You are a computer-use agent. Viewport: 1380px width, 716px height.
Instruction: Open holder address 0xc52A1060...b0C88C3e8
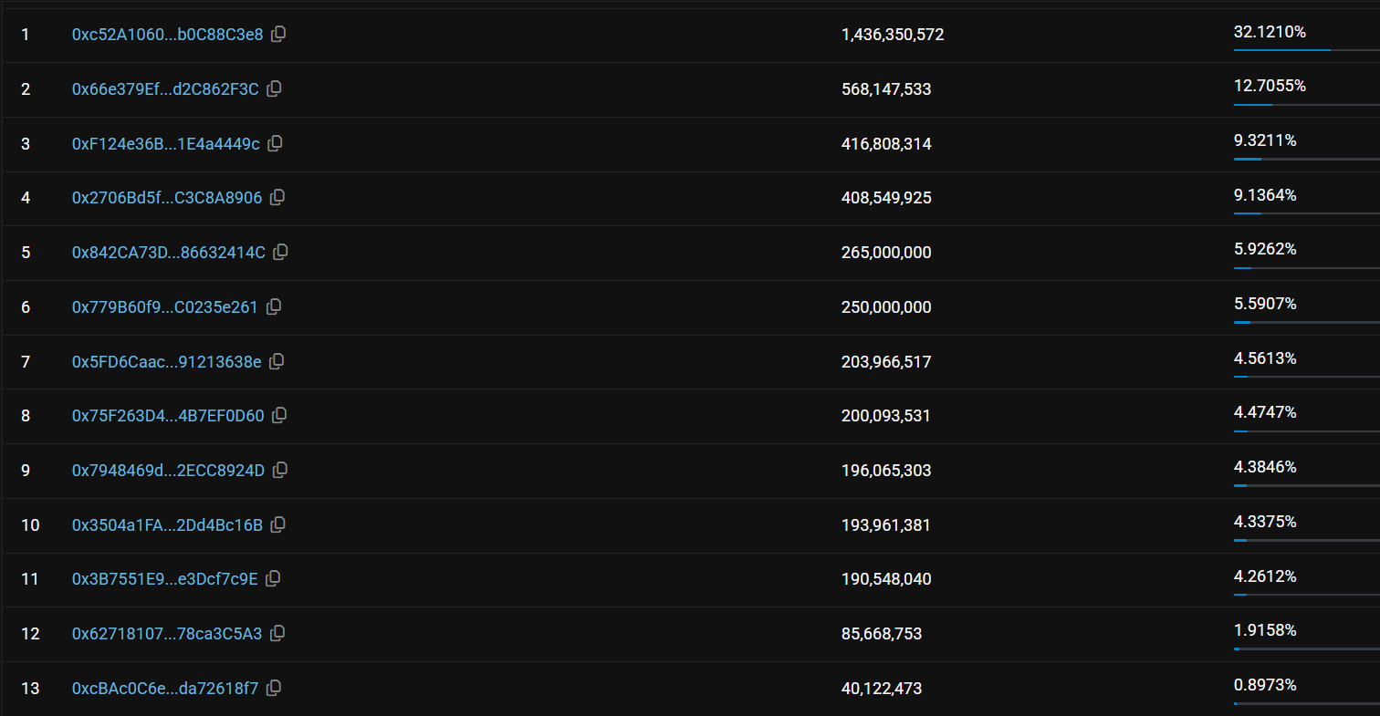167,35
